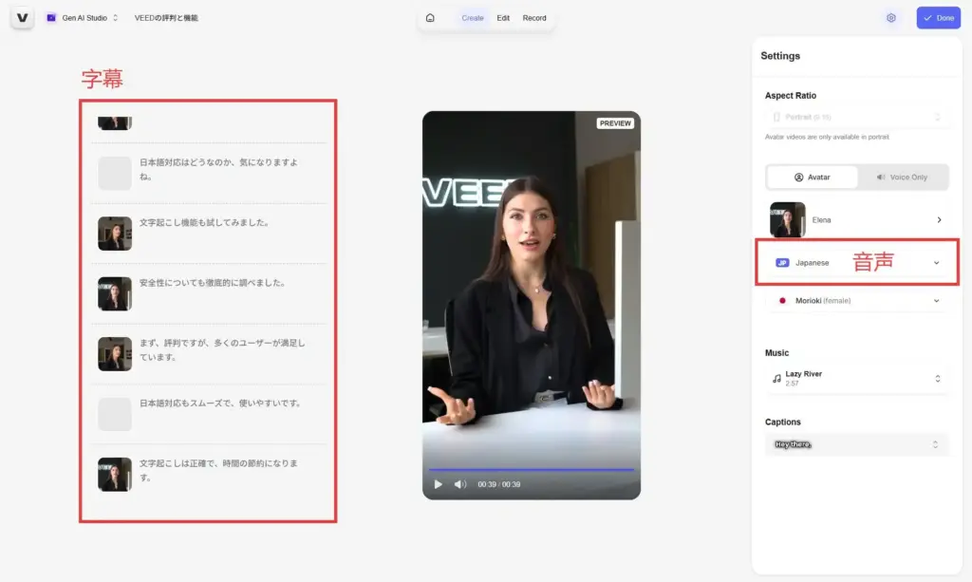The width and height of the screenshot is (972, 582).
Task: Select scene text 文字起こしは正確で、時間の節約になります。
Action: coord(218,470)
